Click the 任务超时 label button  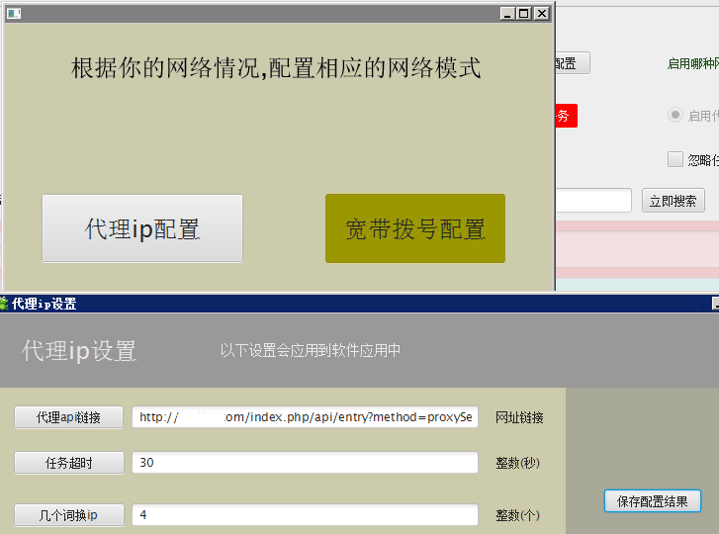(x=69, y=463)
